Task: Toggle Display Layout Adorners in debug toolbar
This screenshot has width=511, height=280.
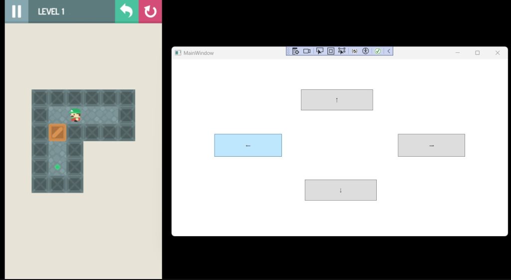Action: pyautogui.click(x=331, y=51)
